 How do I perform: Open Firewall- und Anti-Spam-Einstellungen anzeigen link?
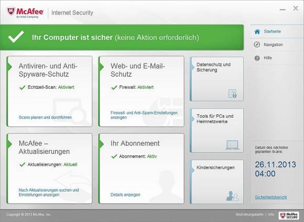(x=144, y=115)
